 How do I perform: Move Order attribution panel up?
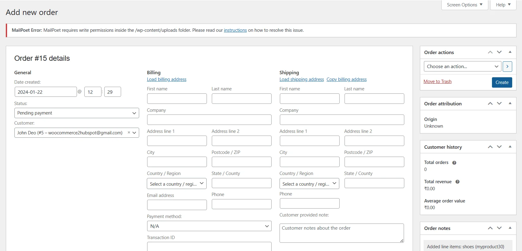(x=490, y=104)
